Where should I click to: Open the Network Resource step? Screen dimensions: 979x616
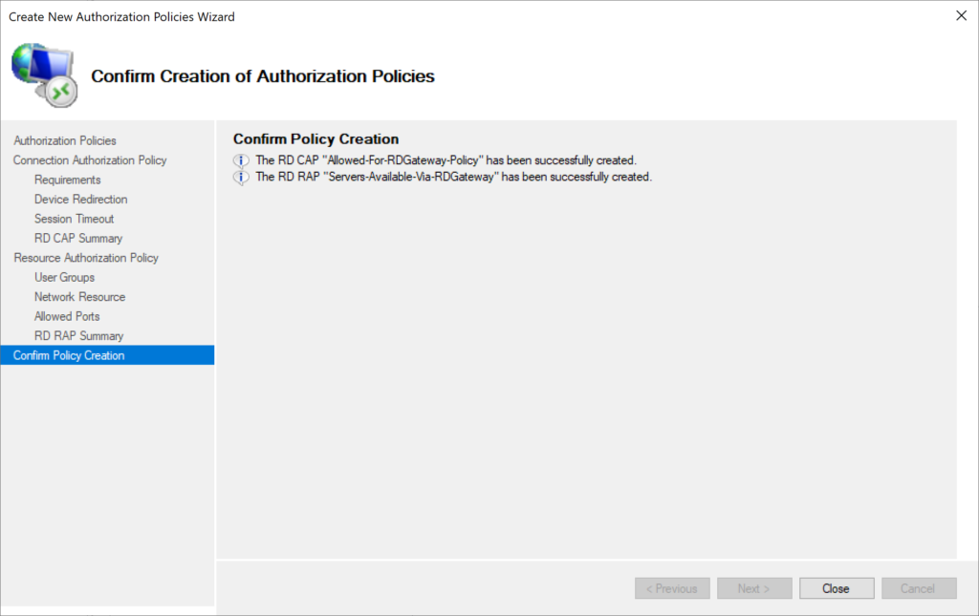coord(79,296)
